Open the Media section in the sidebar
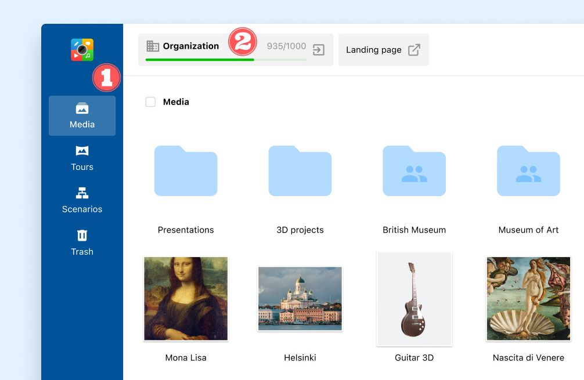The width and height of the screenshot is (584, 380). click(82, 116)
